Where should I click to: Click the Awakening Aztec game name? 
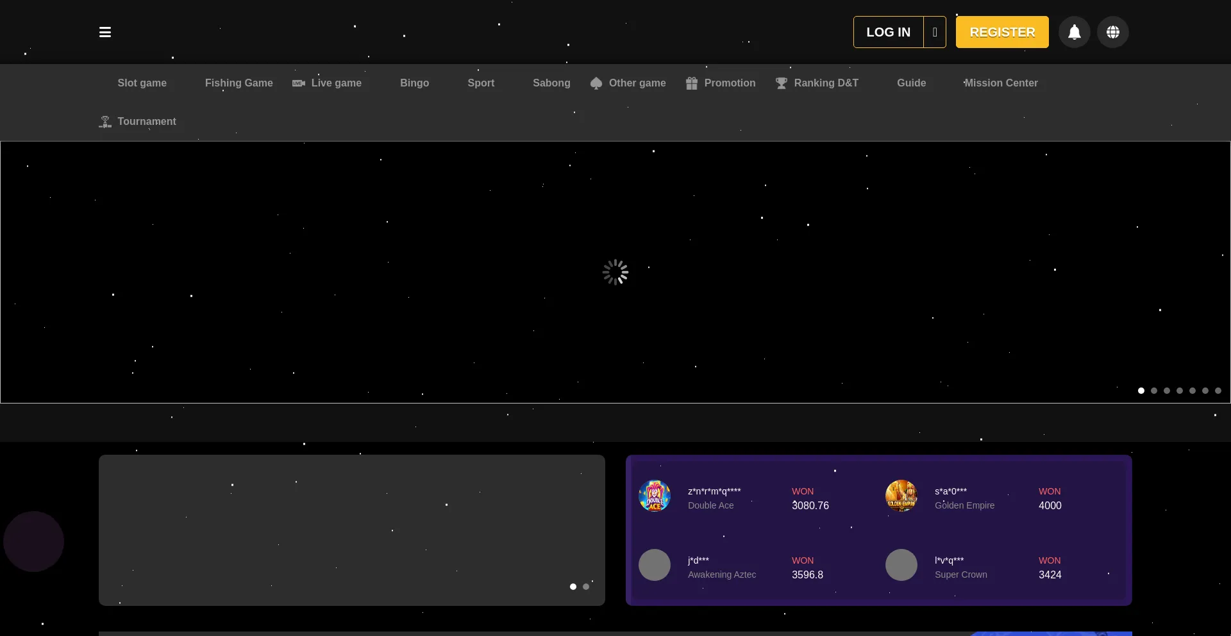point(722,575)
